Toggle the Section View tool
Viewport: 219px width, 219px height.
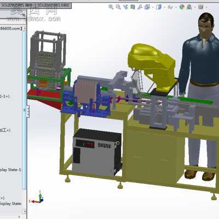click(132, 7)
